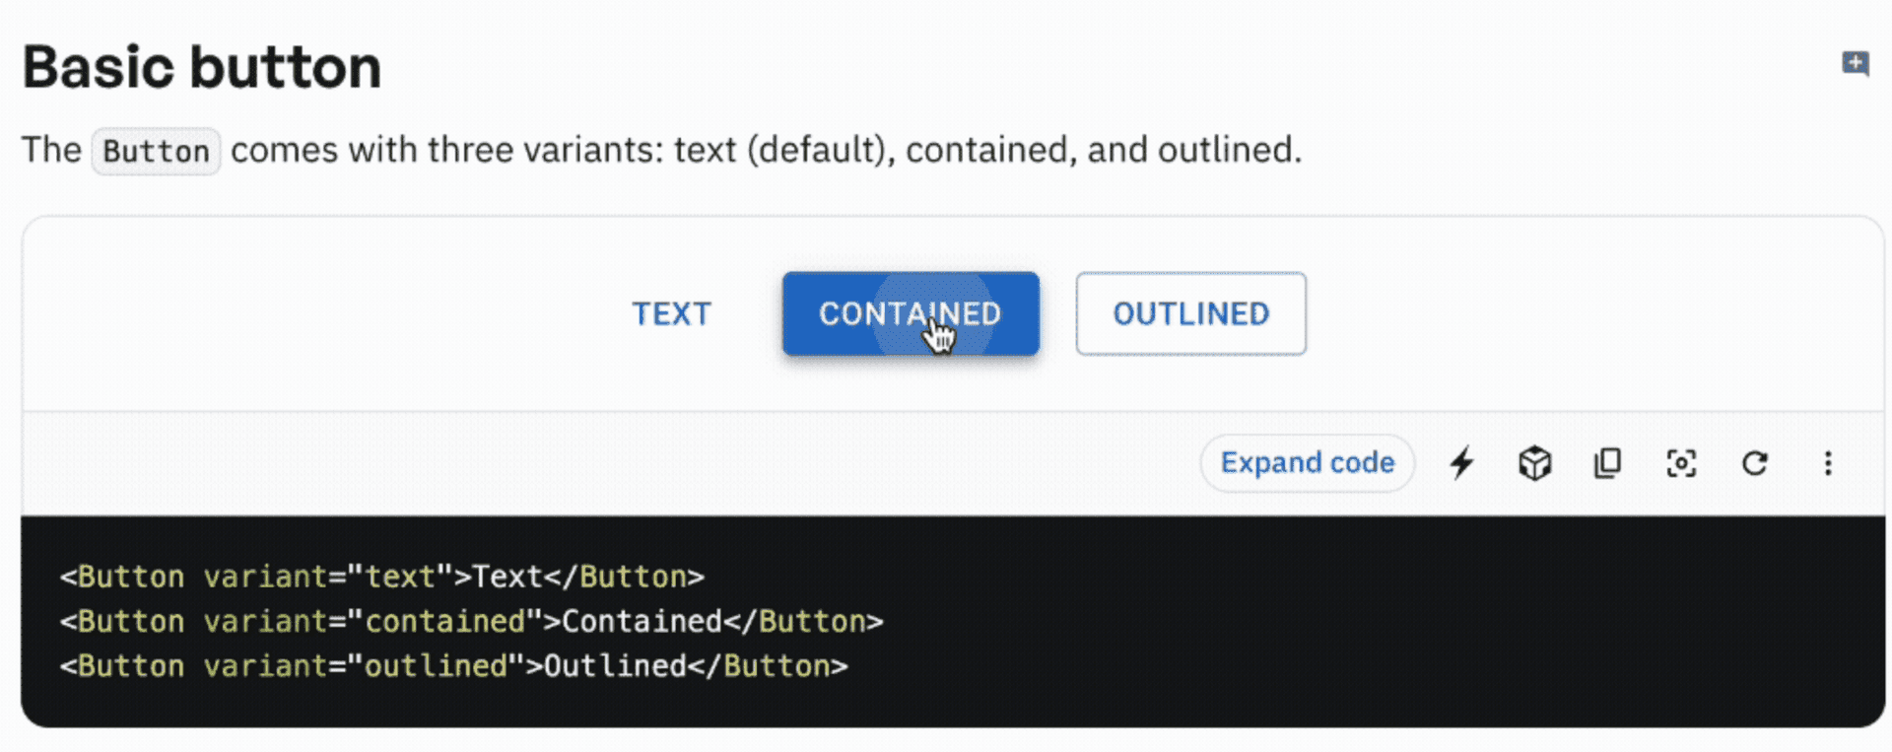The width and height of the screenshot is (1892, 752).
Task: Click the OUTLINED button
Action: click(x=1190, y=313)
